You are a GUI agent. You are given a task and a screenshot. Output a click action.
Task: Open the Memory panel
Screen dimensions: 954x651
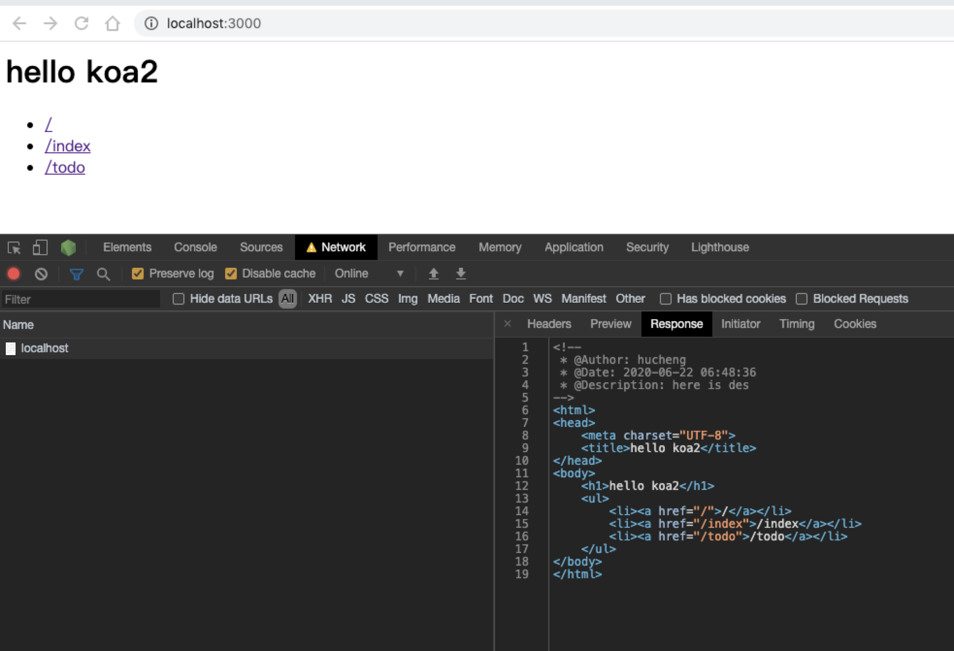(x=500, y=247)
